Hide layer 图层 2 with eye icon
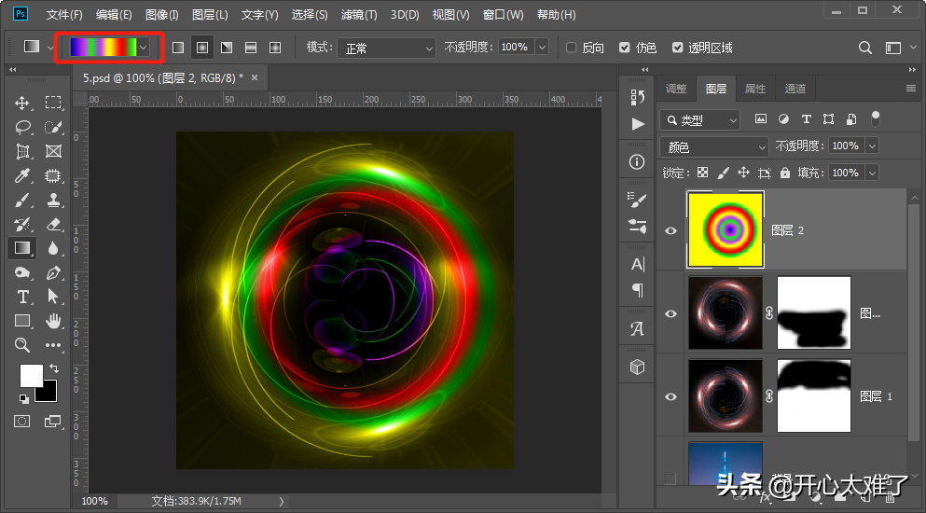The width and height of the screenshot is (926, 513). point(670,230)
